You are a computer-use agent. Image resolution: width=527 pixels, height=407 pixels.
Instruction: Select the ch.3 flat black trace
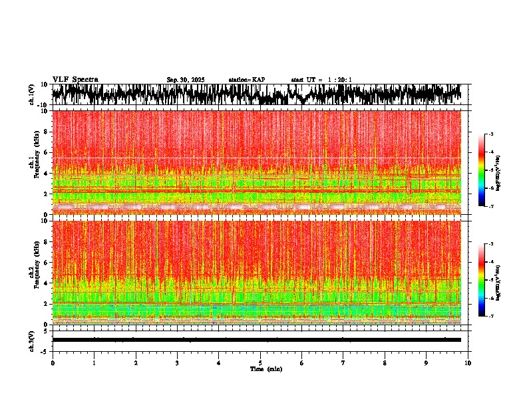click(256, 340)
